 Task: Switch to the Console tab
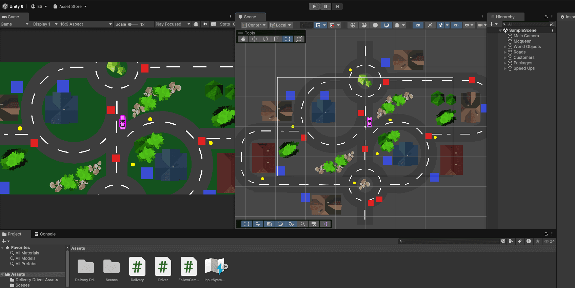[x=45, y=234]
